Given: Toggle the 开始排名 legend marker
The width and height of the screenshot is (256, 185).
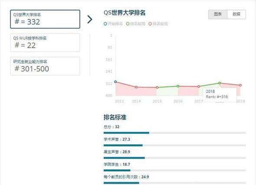Looking at the screenshot, I should pos(105,24).
